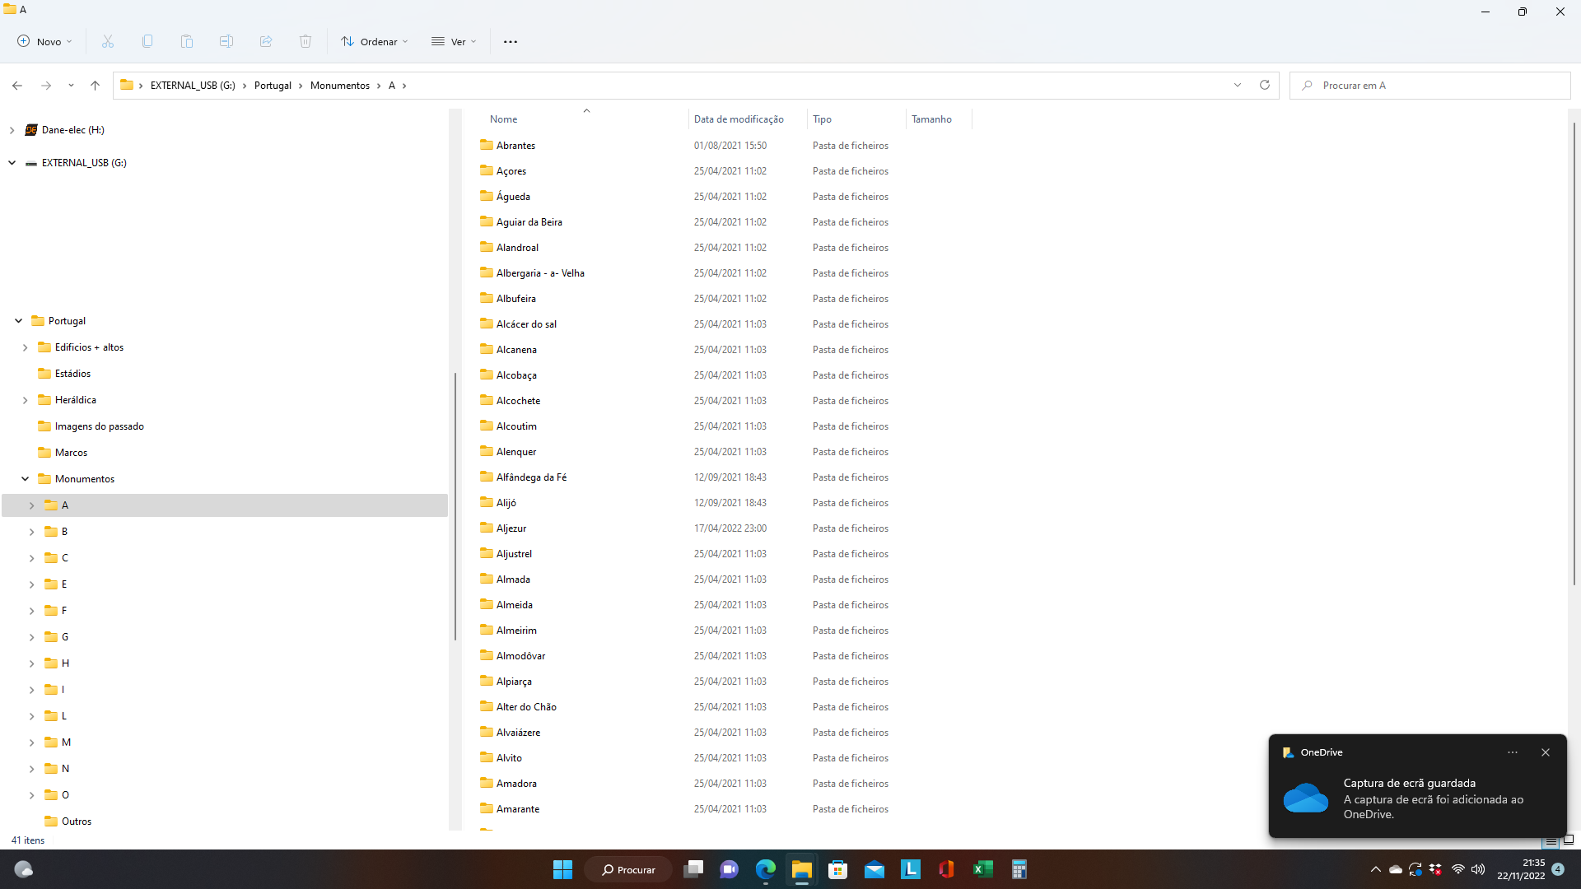Screen dimensions: 1581x889
Task: Open the Windows Start menu
Action: 562,869
